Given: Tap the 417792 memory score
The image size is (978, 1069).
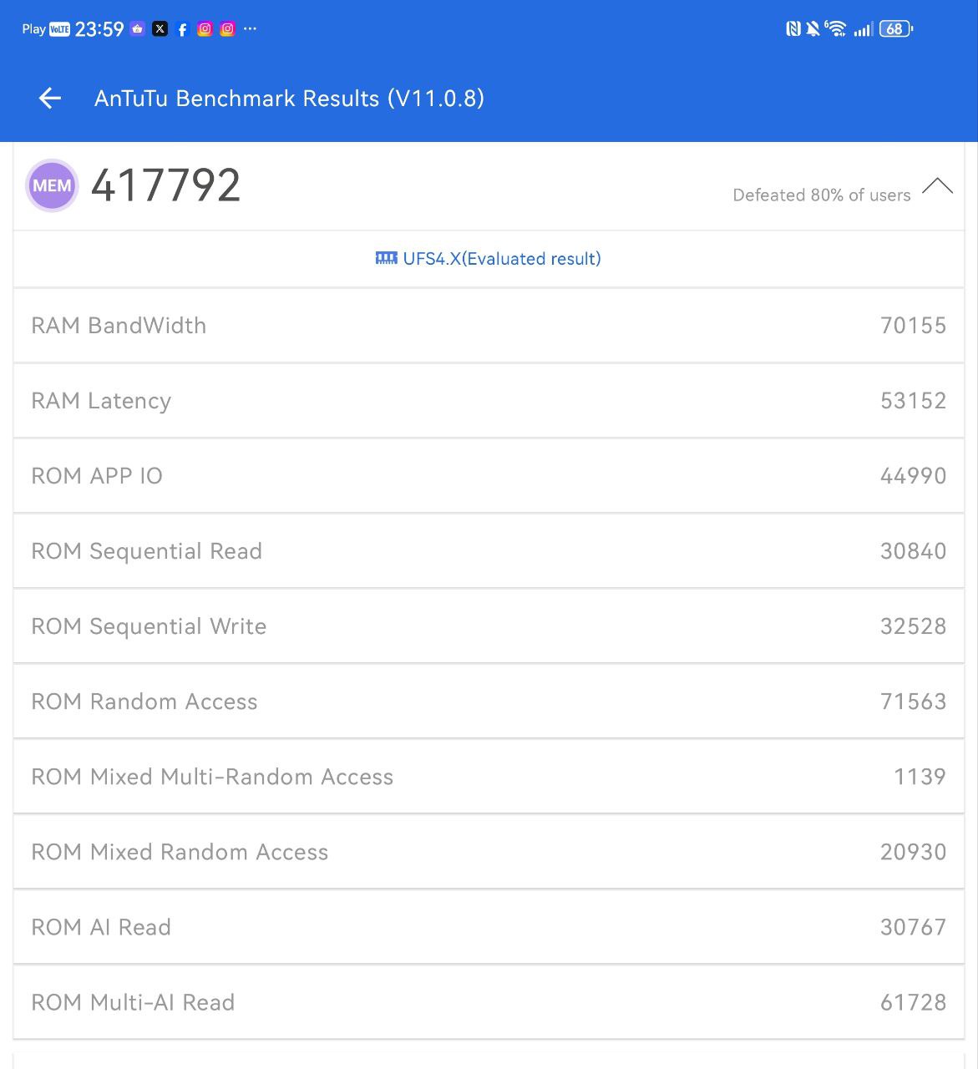Looking at the screenshot, I should click(x=165, y=185).
